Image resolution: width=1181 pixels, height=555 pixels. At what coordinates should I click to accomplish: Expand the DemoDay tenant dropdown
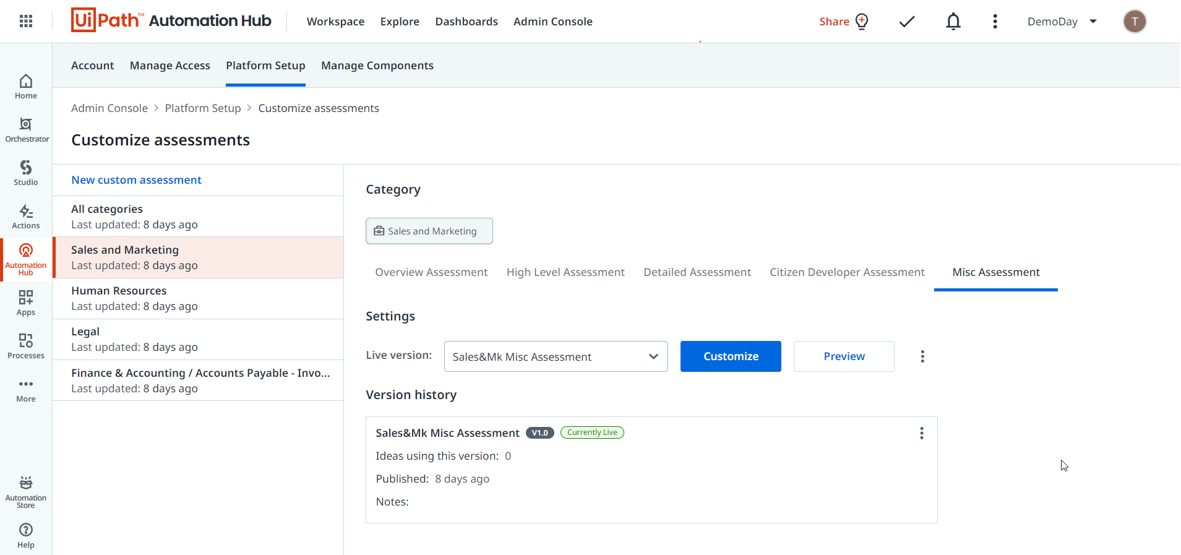click(x=1062, y=22)
